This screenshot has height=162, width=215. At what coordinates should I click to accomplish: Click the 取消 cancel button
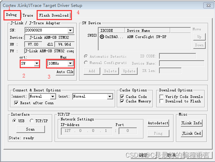(x=171, y=155)
